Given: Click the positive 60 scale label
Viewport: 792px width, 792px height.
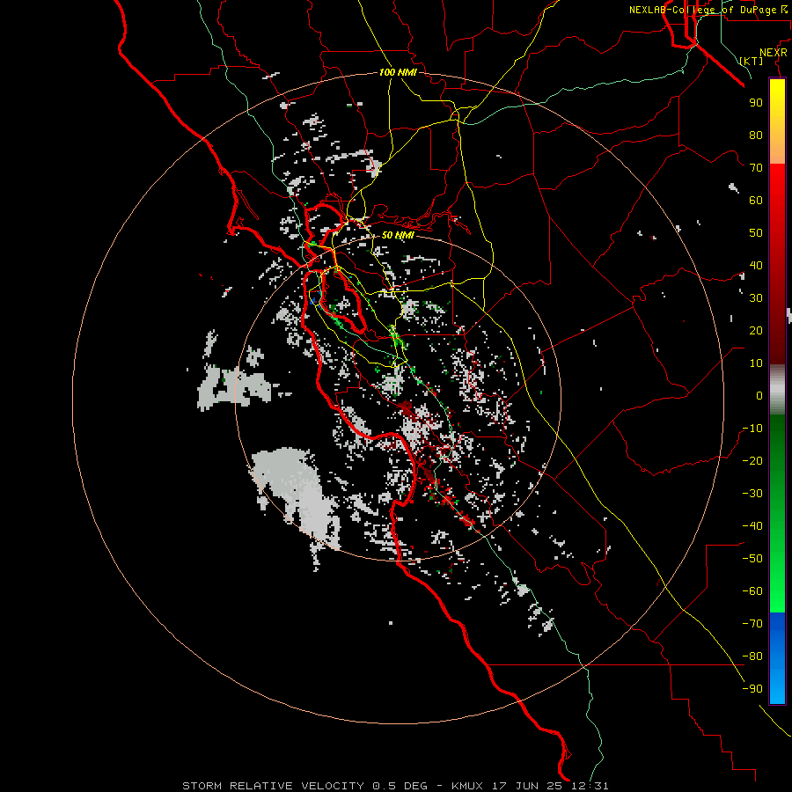Looking at the screenshot, I should coord(756,201).
